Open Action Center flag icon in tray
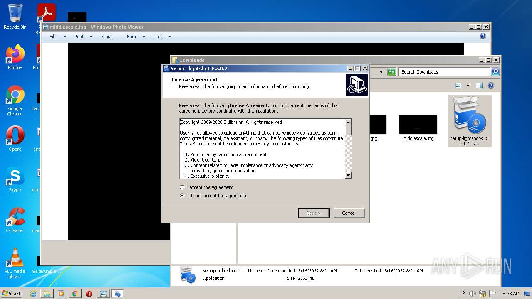 click(492, 294)
